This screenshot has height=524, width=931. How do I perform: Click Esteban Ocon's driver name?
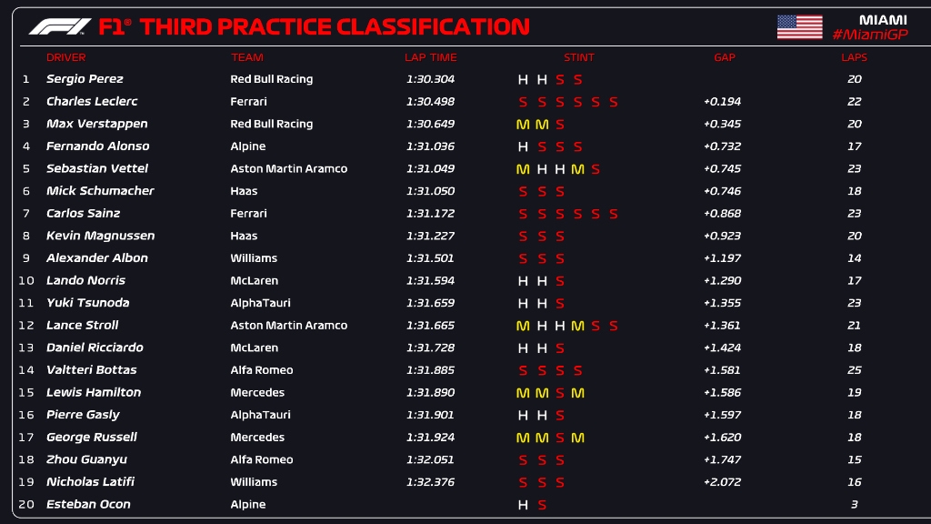point(88,505)
